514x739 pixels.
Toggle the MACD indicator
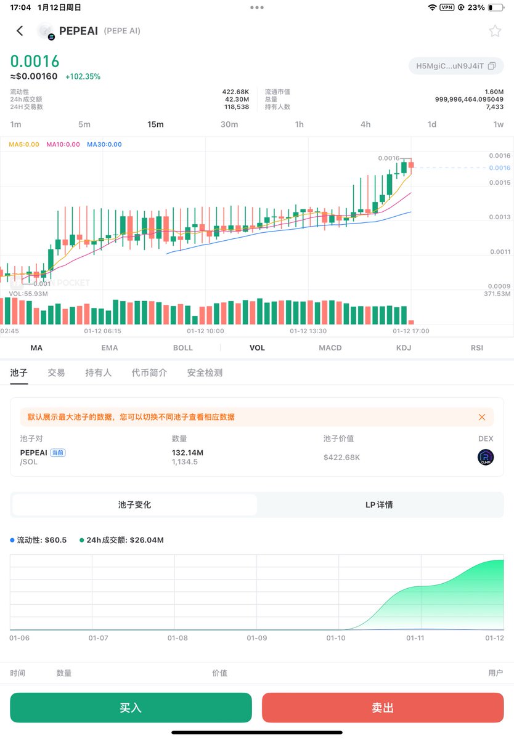tap(330, 348)
